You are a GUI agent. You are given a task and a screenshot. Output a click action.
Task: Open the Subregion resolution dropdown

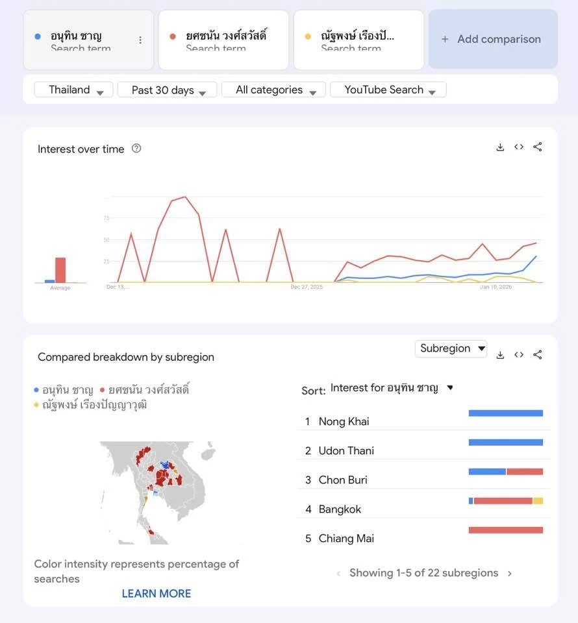[x=451, y=349]
